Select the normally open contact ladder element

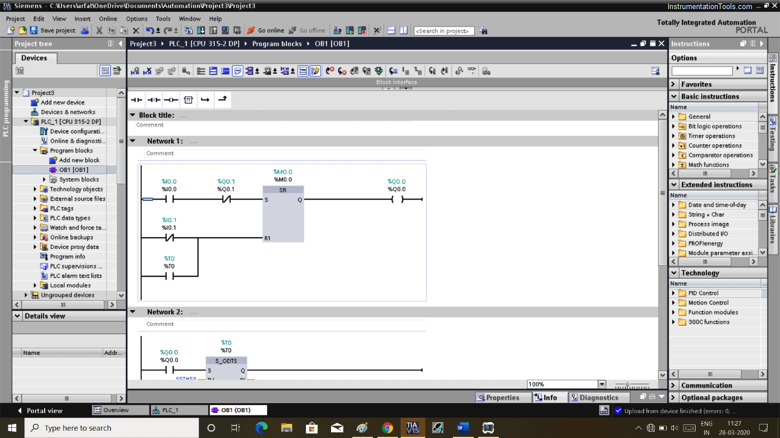pyautogui.click(x=136, y=100)
